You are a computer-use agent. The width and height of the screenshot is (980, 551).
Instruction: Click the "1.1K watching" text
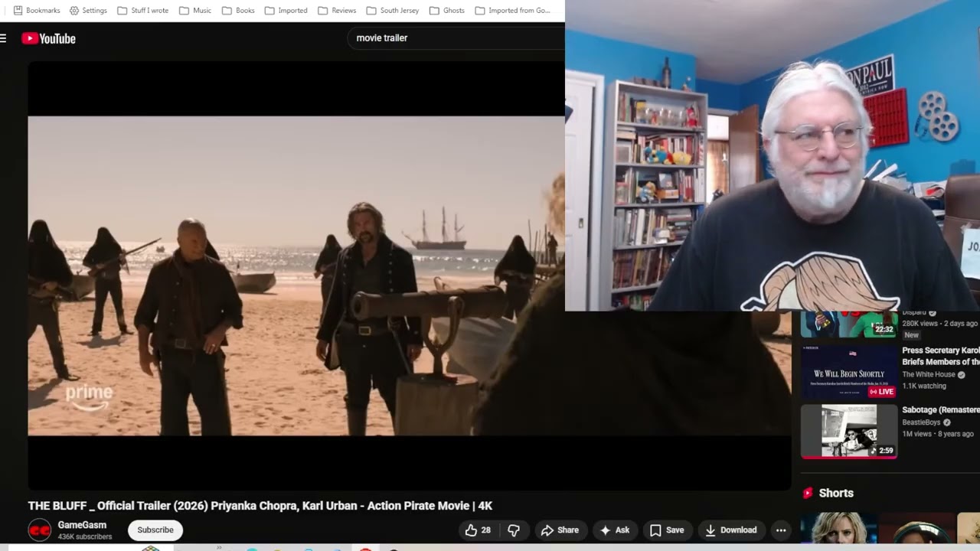924,386
